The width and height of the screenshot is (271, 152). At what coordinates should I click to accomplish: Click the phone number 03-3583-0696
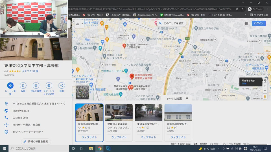click(20, 118)
